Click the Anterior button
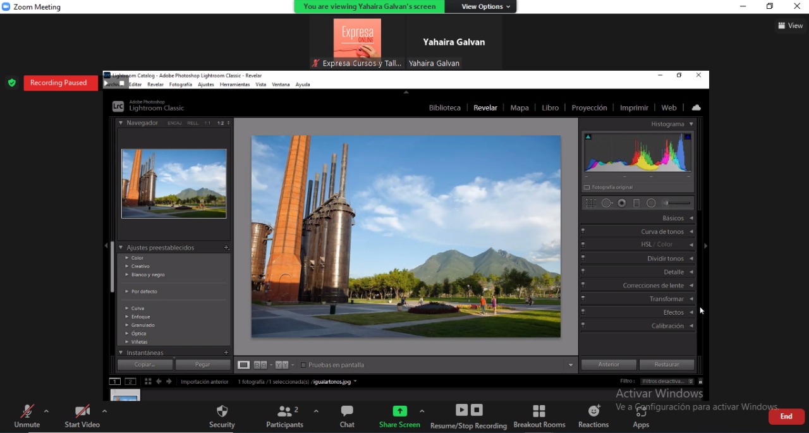809x433 pixels. [609, 365]
